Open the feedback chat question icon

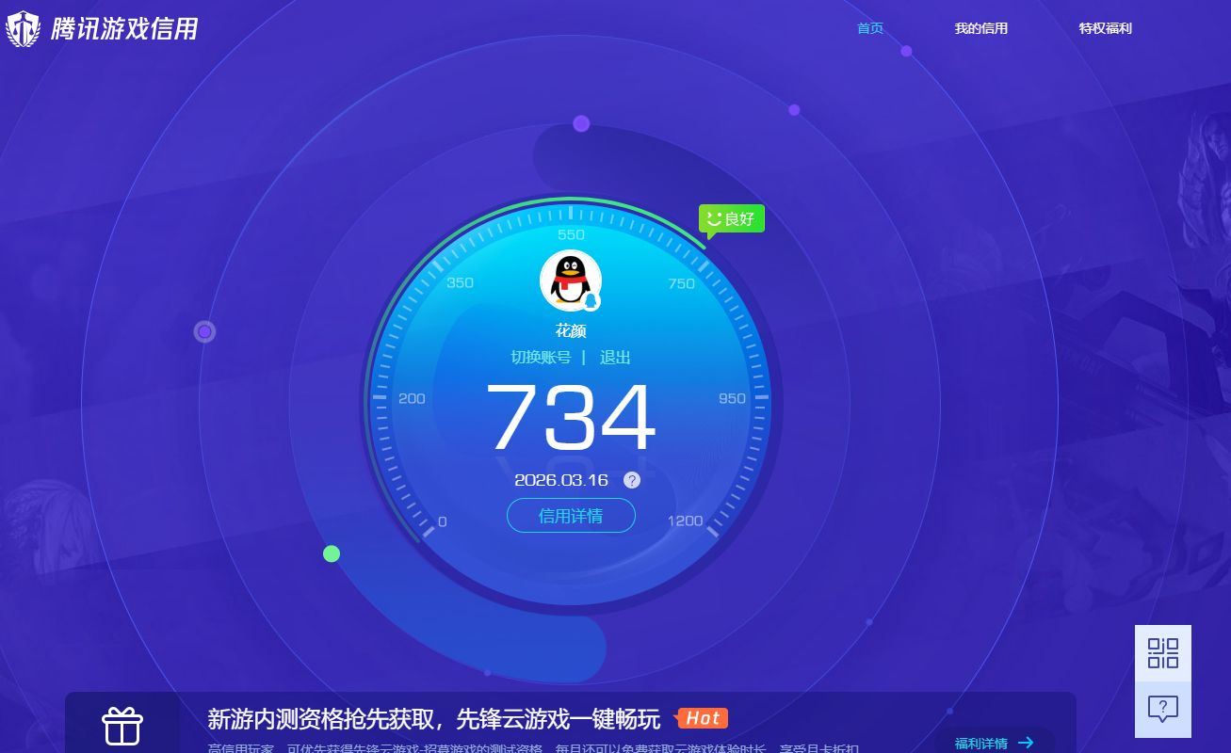1163,709
